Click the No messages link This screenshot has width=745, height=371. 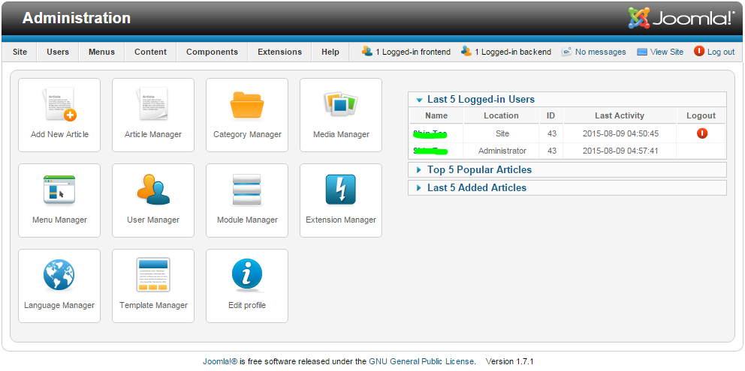click(601, 52)
